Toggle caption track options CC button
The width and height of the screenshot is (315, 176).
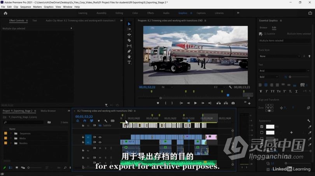(112, 121)
